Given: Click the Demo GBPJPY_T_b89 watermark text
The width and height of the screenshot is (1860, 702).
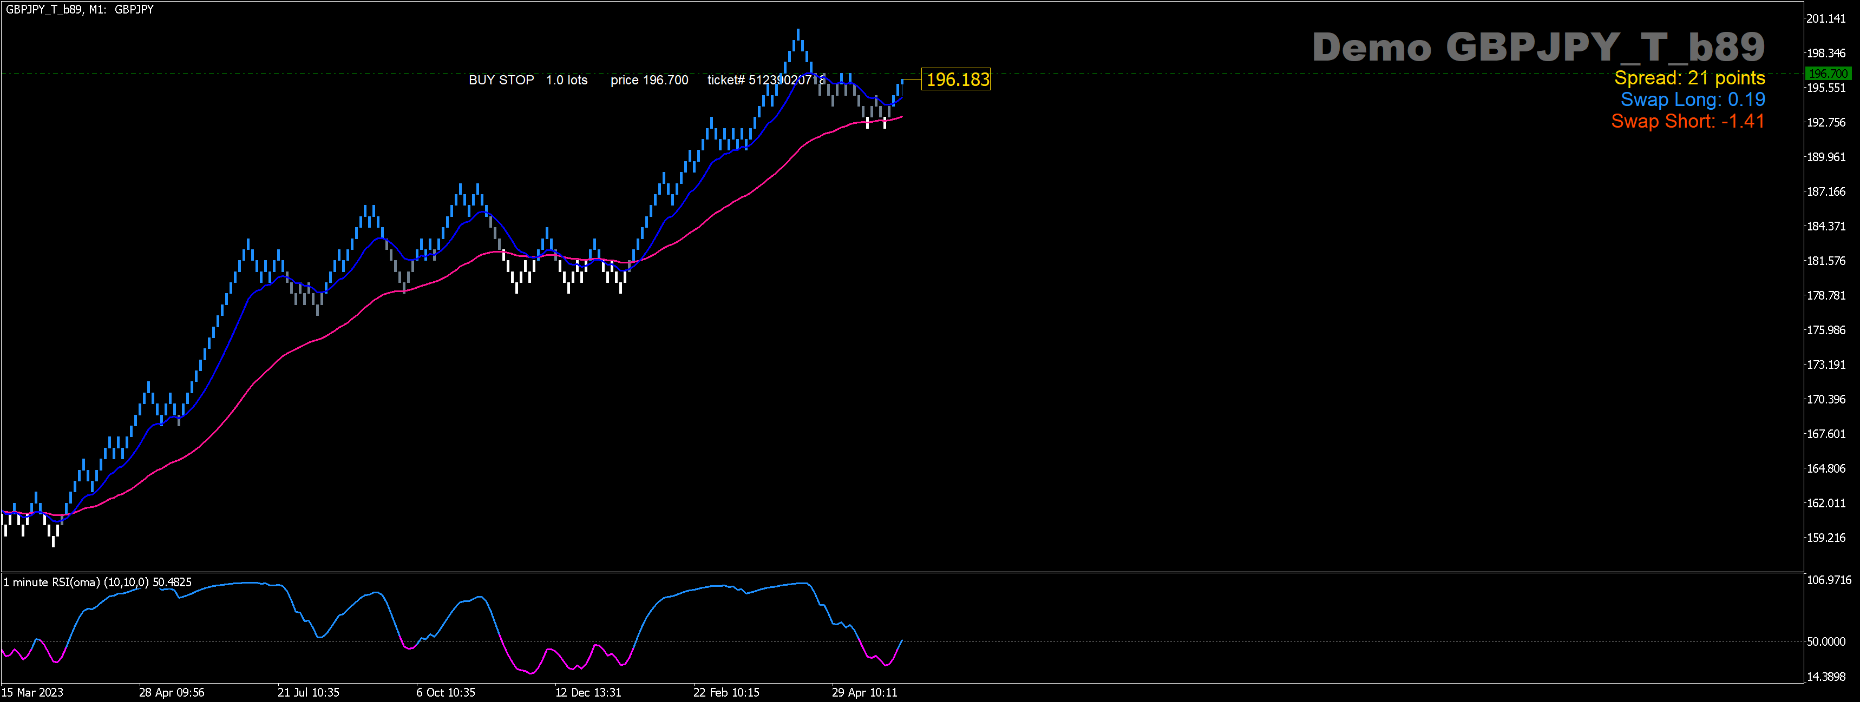Looking at the screenshot, I should tap(1538, 48).
